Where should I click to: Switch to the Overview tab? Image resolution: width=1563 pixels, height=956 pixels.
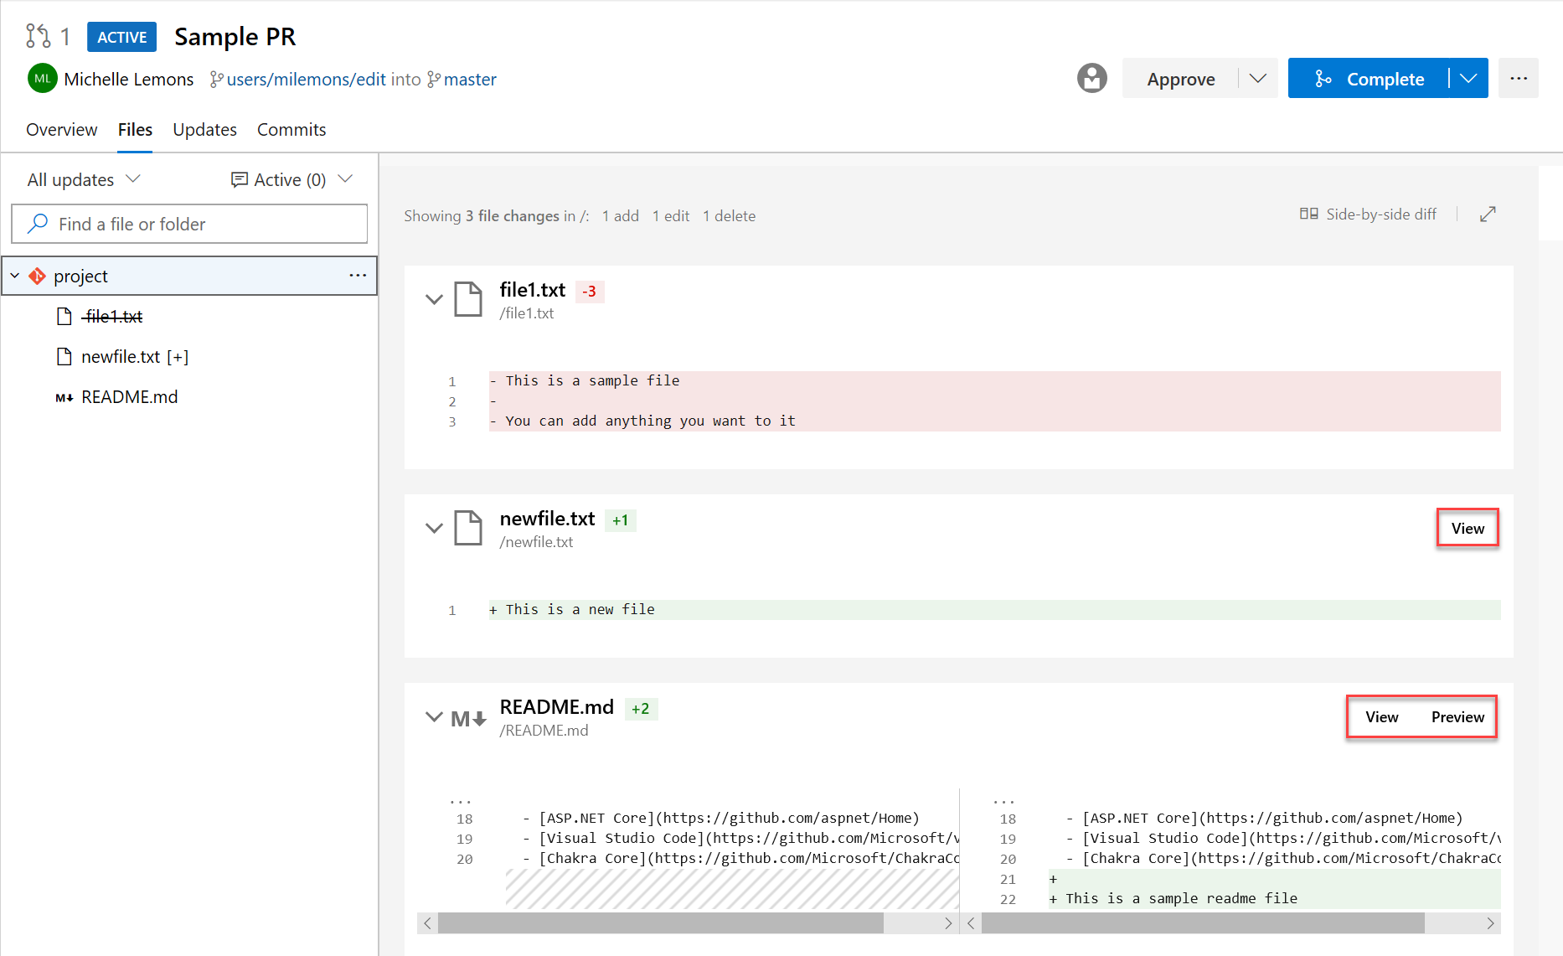pyautogui.click(x=61, y=129)
